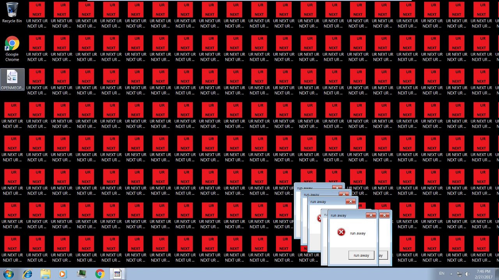Open File Explorer from the taskbar
This screenshot has width=499, height=280.
(45, 274)
